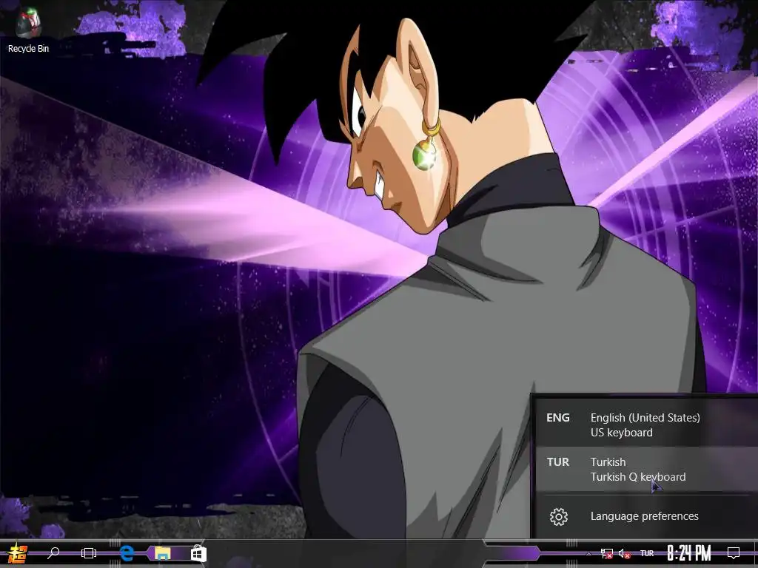Show hidden tray icons arrow

[588, 553]
